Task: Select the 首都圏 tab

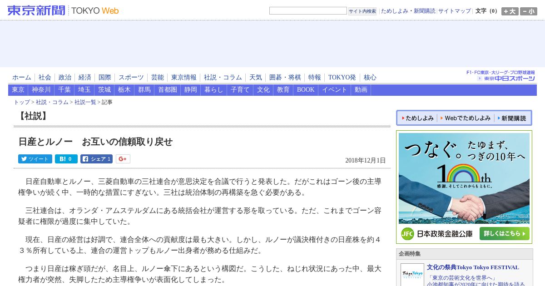Action: pos(168,90)
